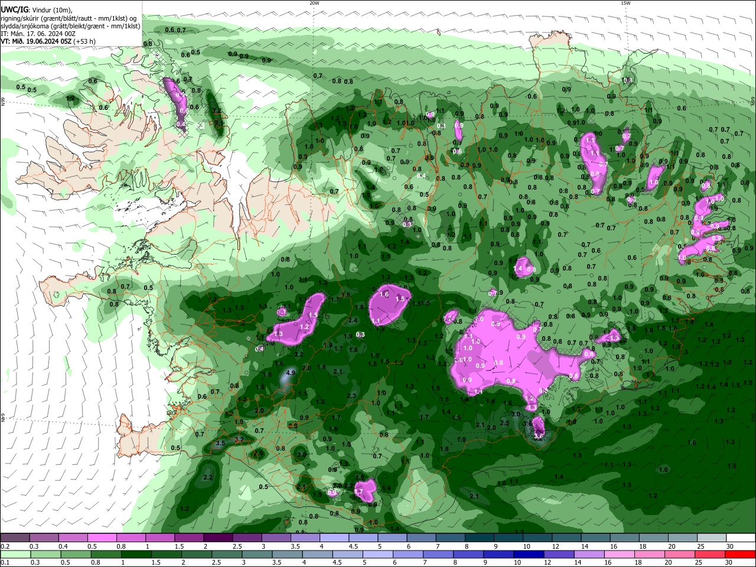756x567 pixels.
Task: Pick the bottom legend swatch between 20 and 25
Action: tap(680, 554)
